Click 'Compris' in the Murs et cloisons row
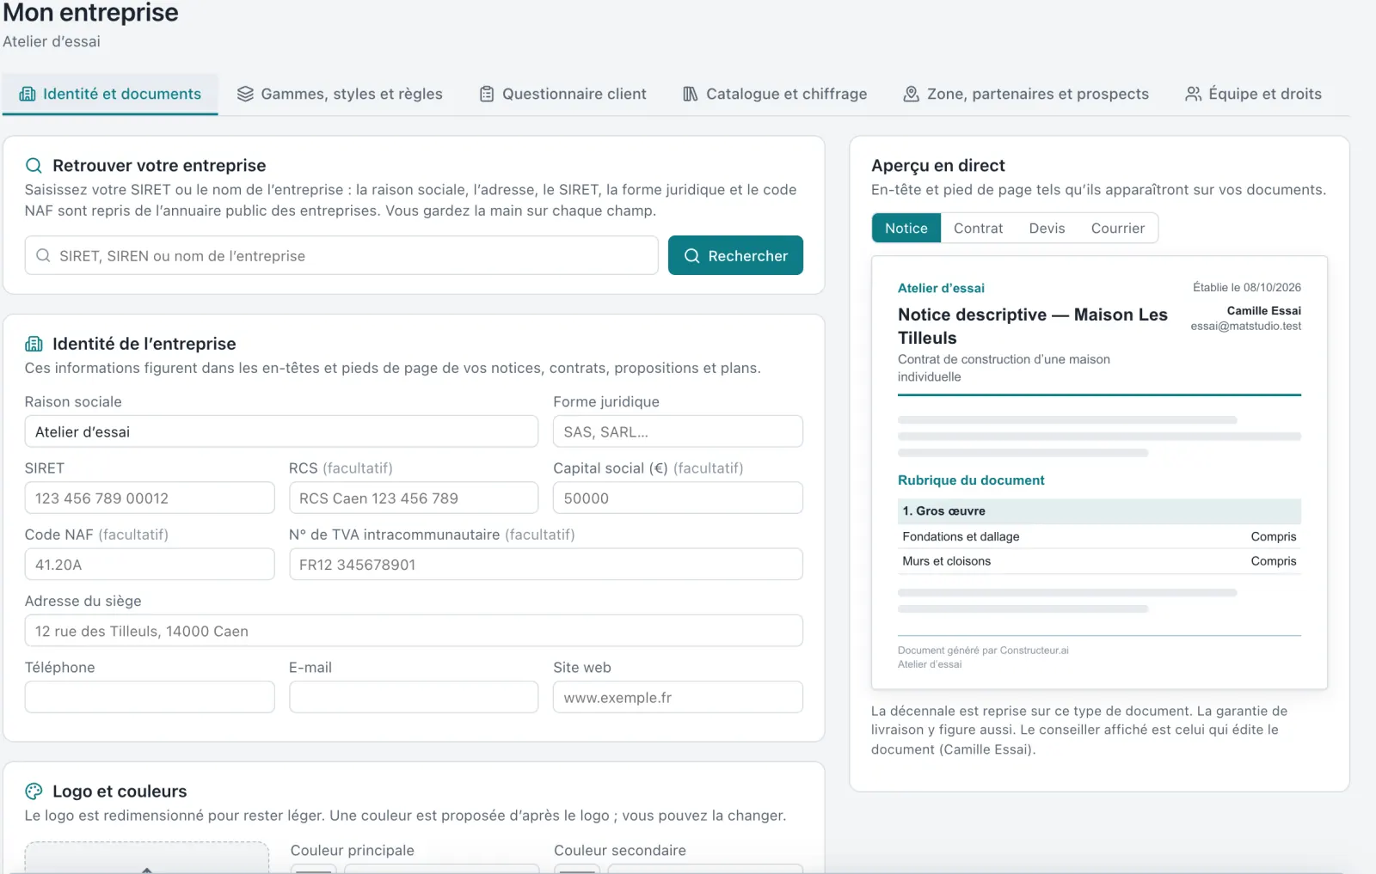 pyautogui.click(x=1274, y=561)
